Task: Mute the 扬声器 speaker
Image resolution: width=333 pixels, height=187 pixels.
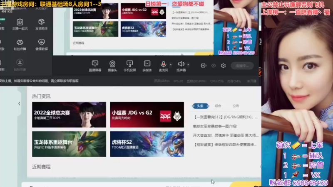Action: 181,66
